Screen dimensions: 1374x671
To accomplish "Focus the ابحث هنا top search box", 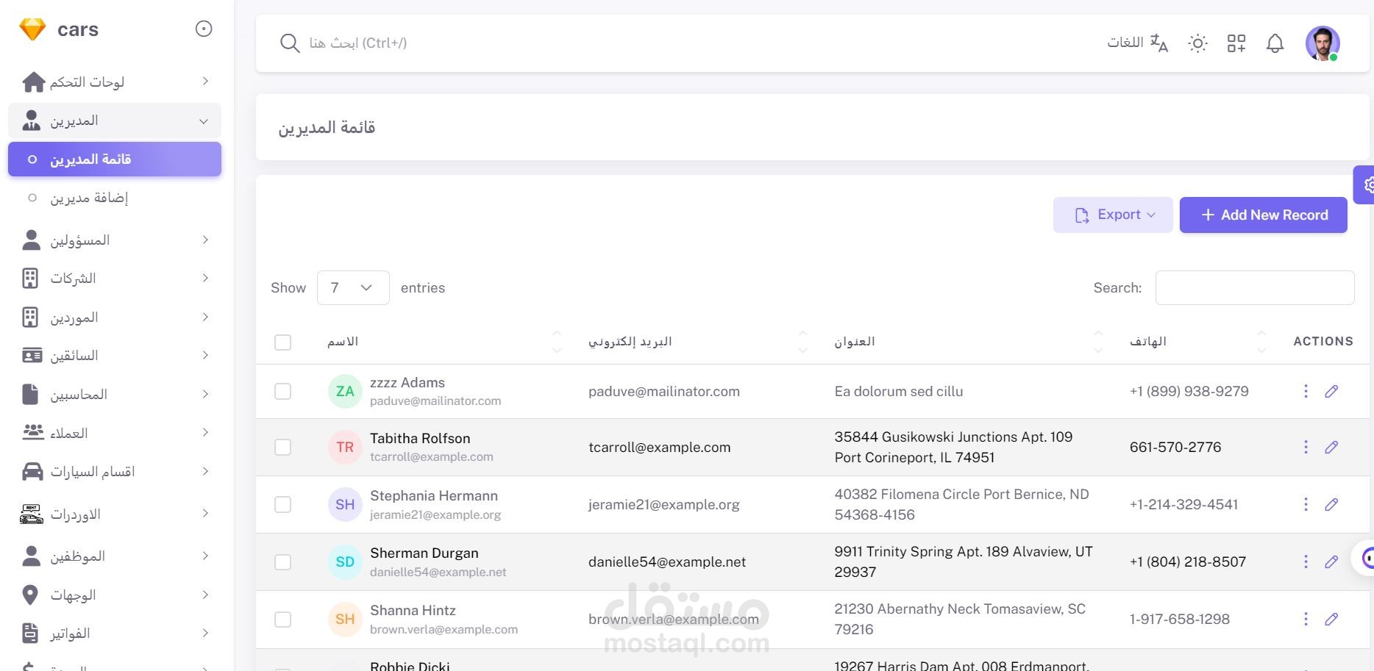I will click(x=358, y=43).
